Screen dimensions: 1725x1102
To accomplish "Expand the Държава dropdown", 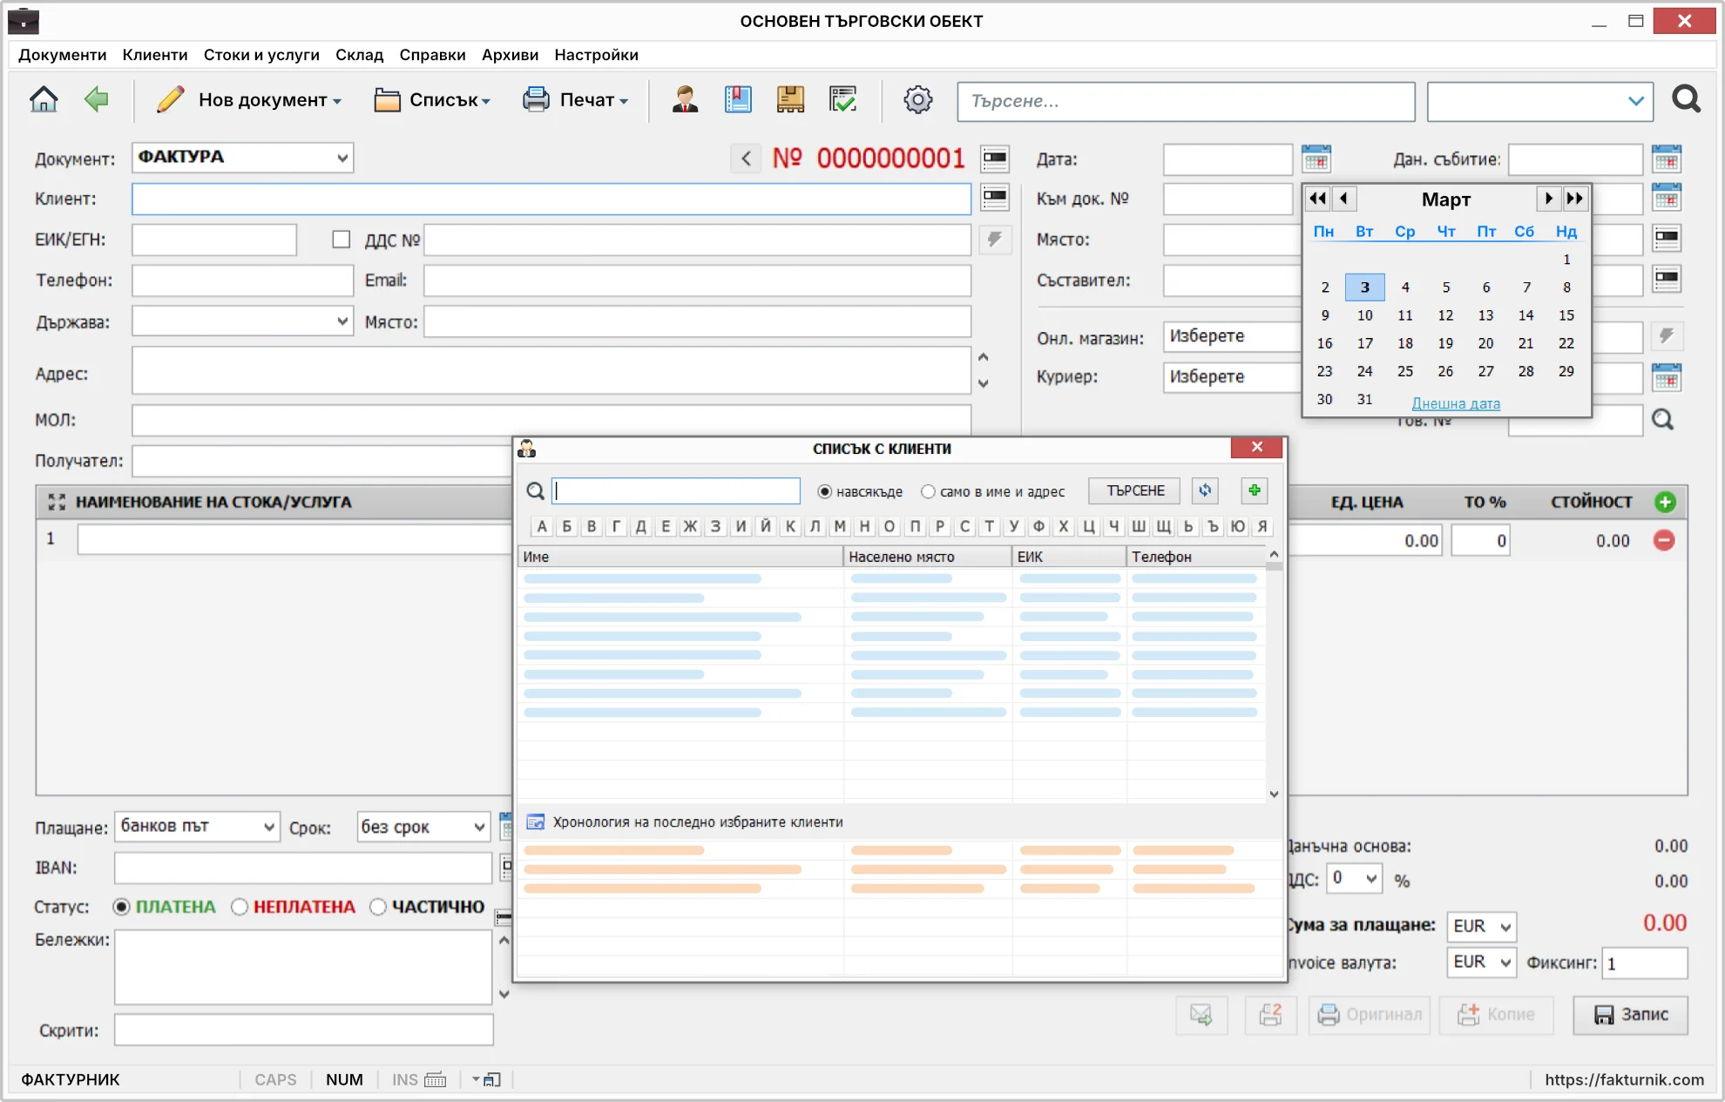I will 242,321.
